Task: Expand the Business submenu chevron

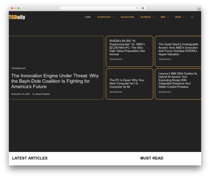Action: pos(153,17)
